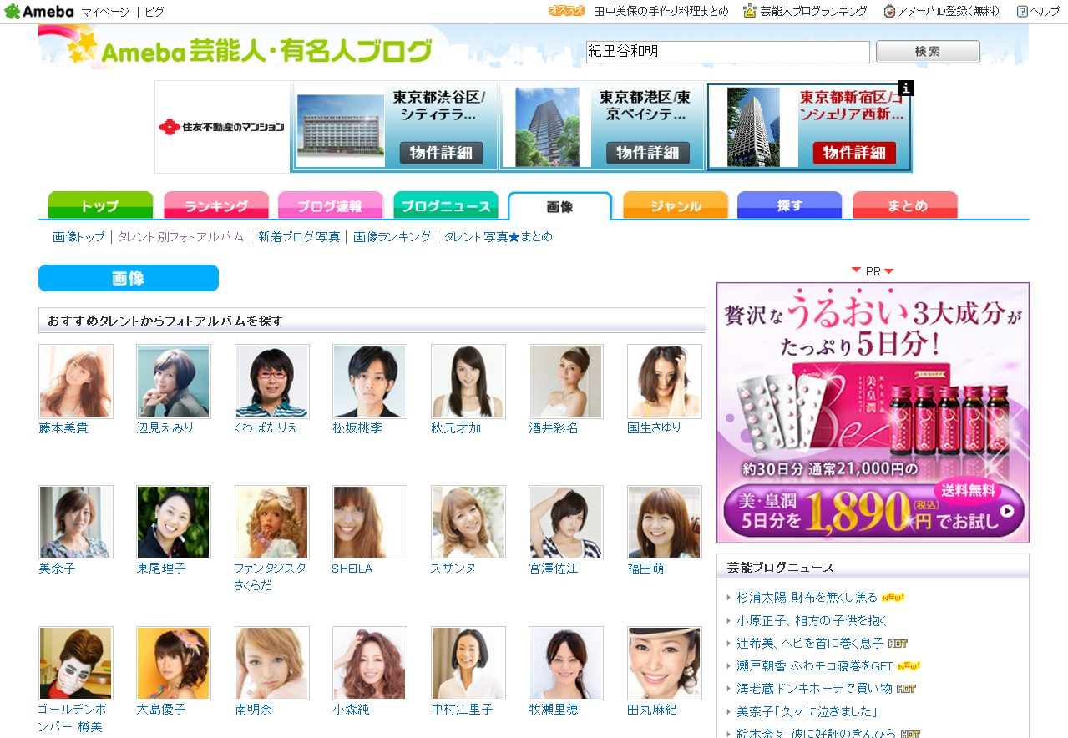
Task: Open 田中美保の手作り料理まとめ link
Action: (661, 12)
